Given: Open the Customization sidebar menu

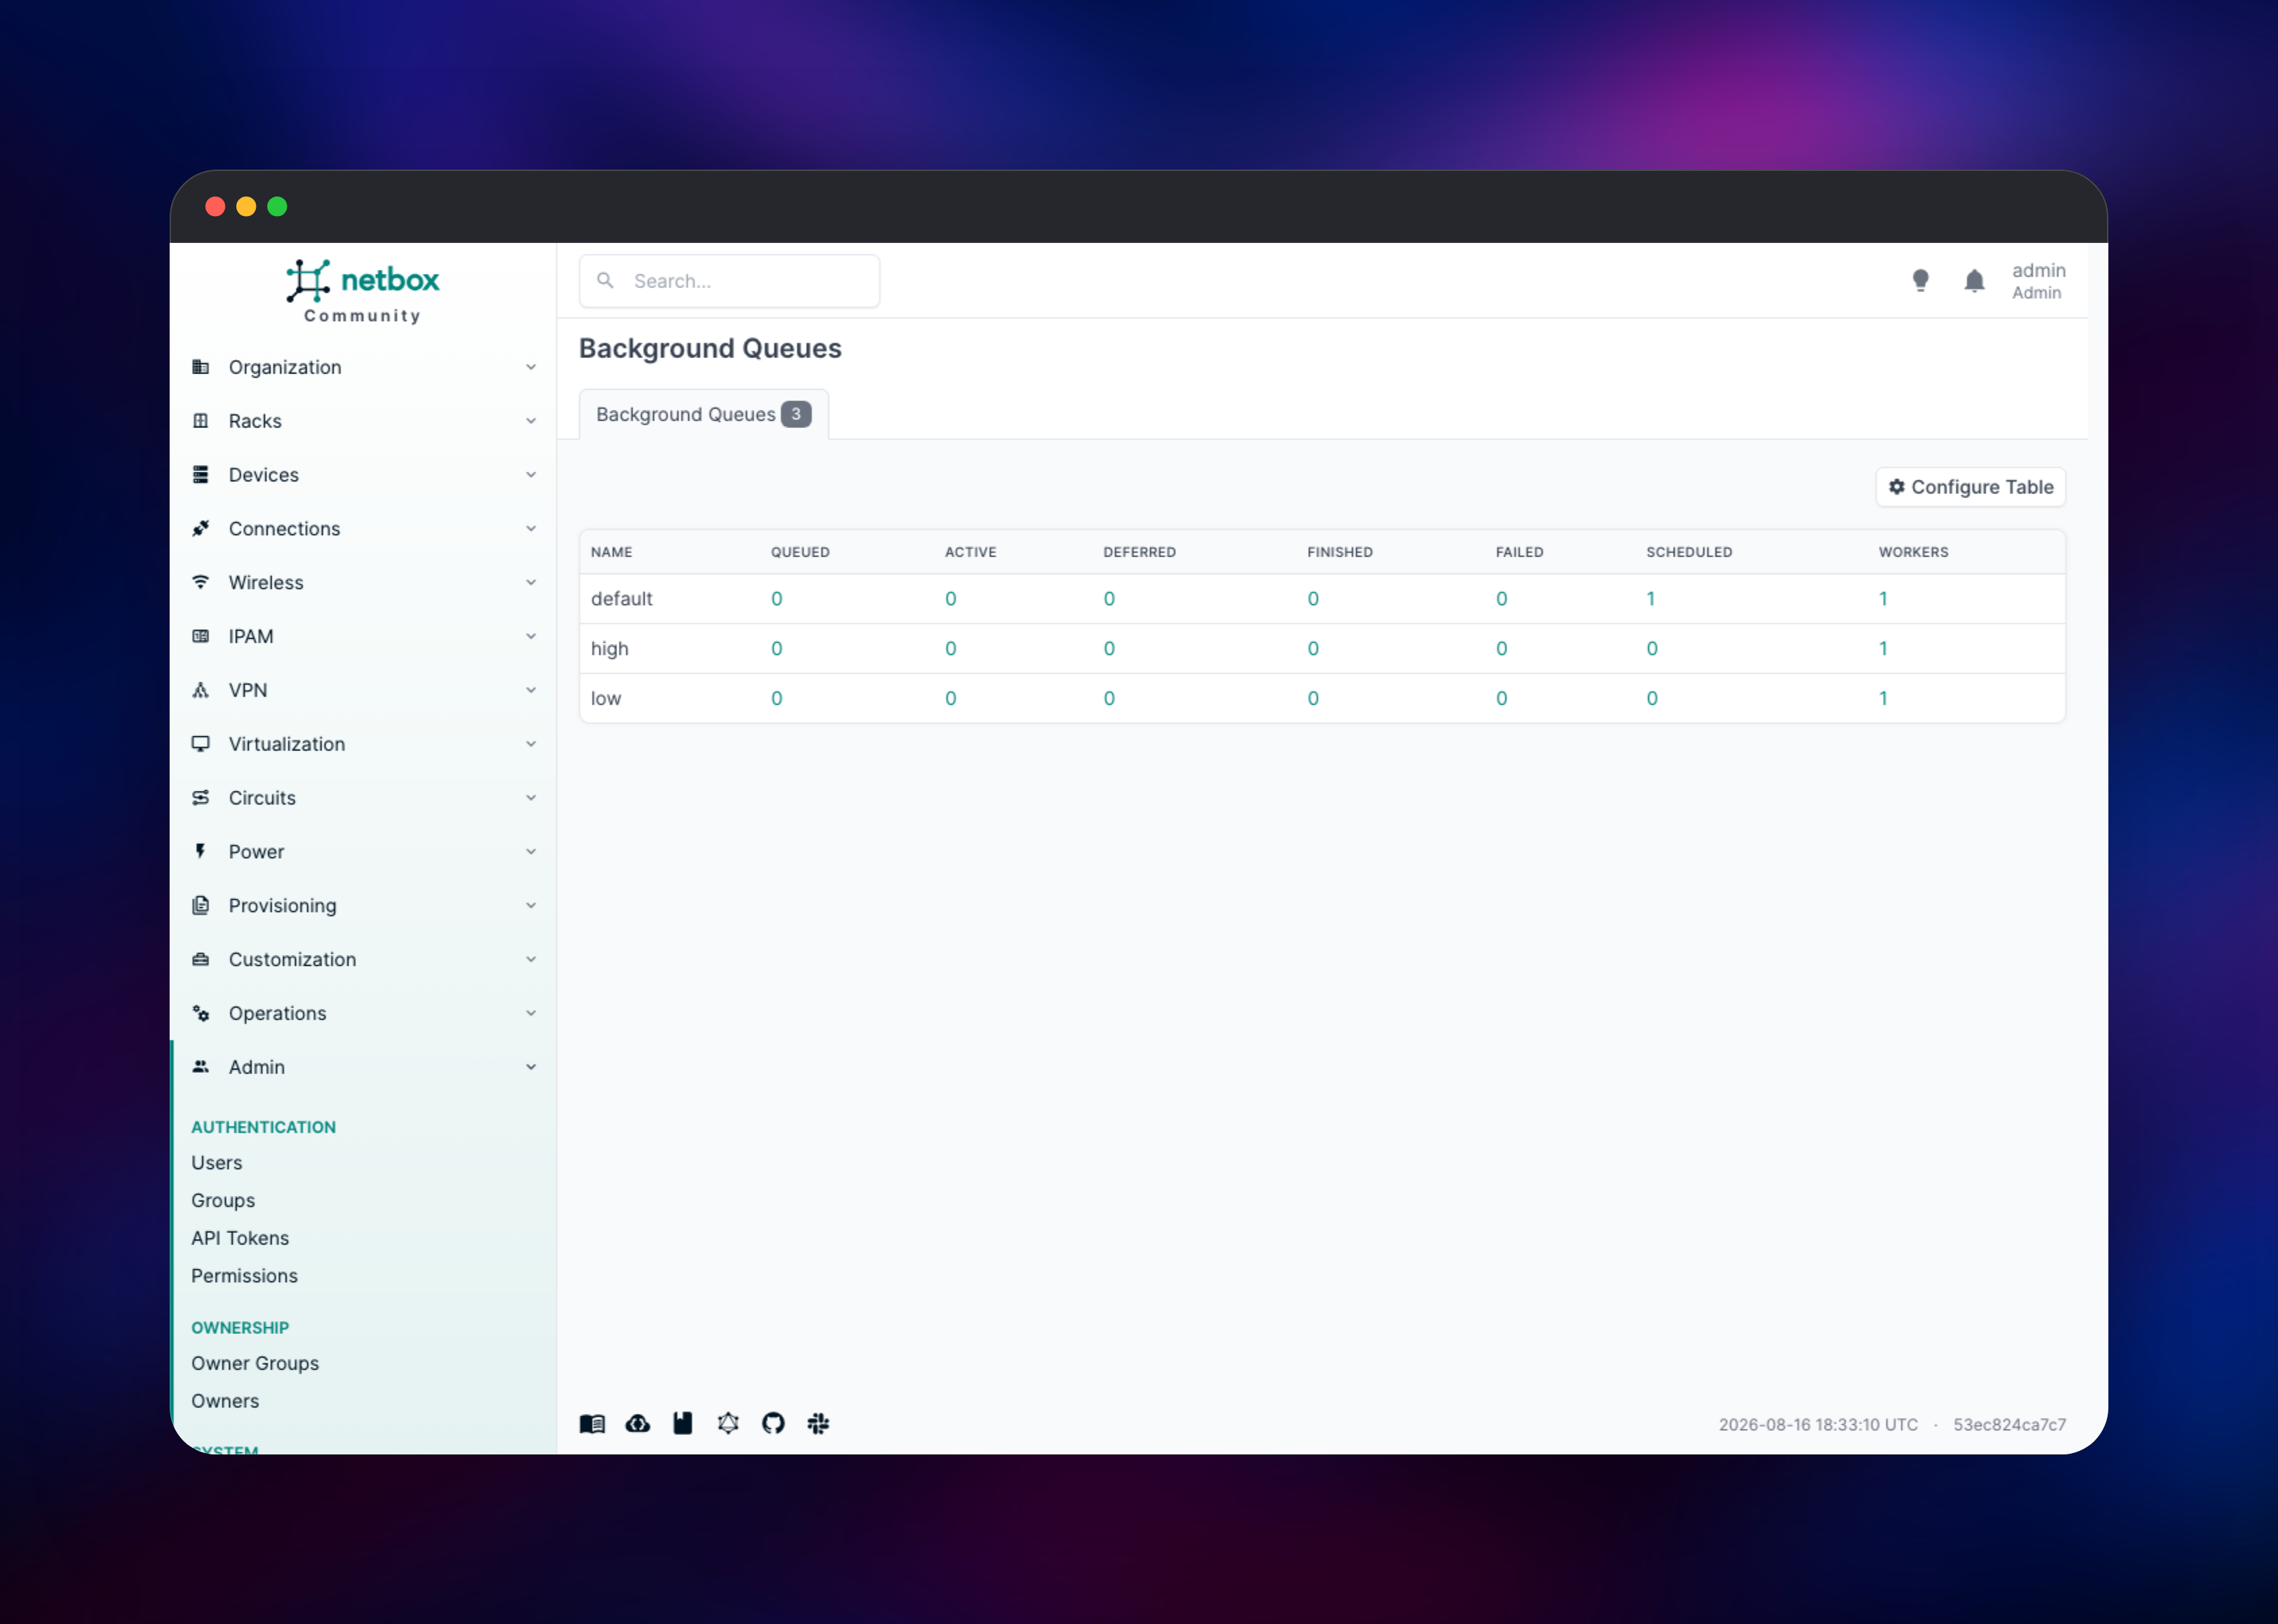Looking at the screenshot, I should click(364, 959).
